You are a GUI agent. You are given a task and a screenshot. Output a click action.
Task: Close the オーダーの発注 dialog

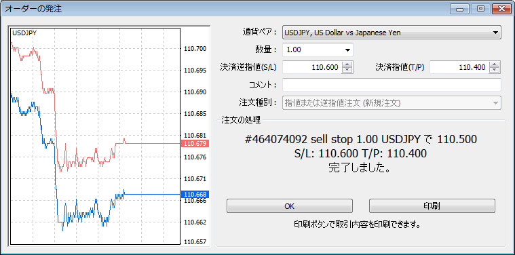502,9
